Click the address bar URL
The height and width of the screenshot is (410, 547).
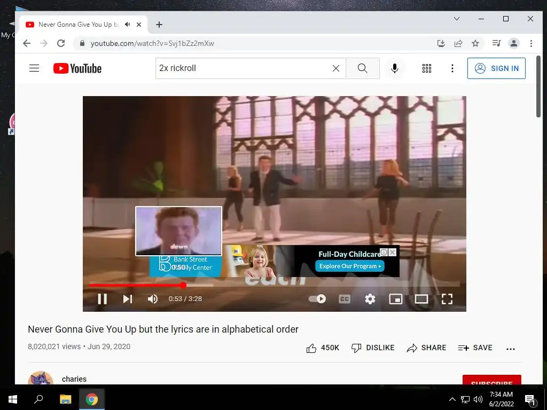152,43
